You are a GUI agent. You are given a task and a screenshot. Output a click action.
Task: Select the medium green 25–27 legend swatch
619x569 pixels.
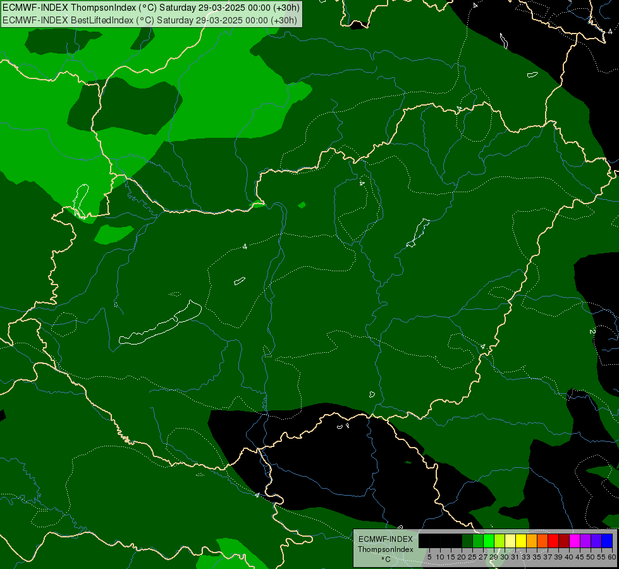point(478,541)
